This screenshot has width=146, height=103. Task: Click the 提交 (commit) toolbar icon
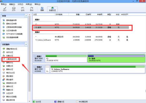(4, 9)
